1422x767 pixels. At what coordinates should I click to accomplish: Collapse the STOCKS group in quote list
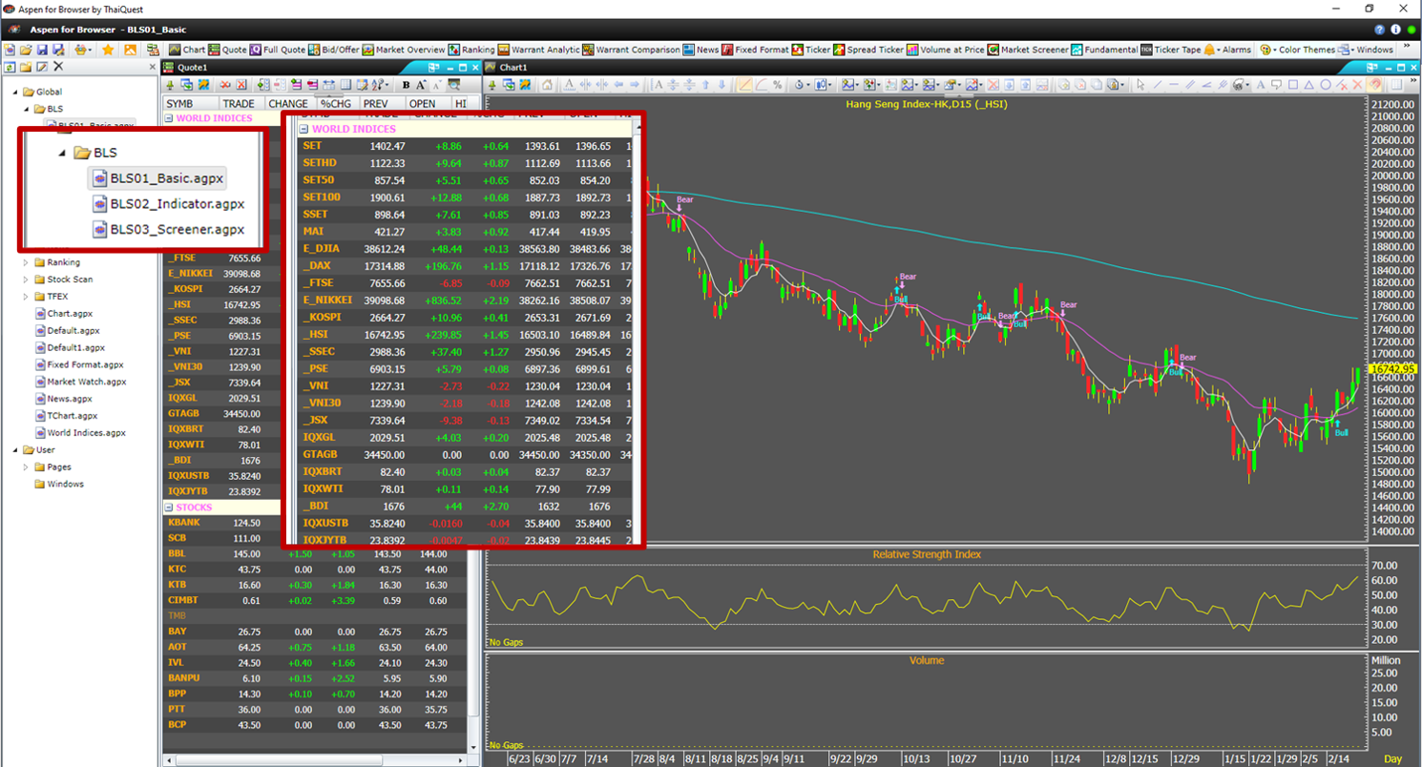point(169,508)
